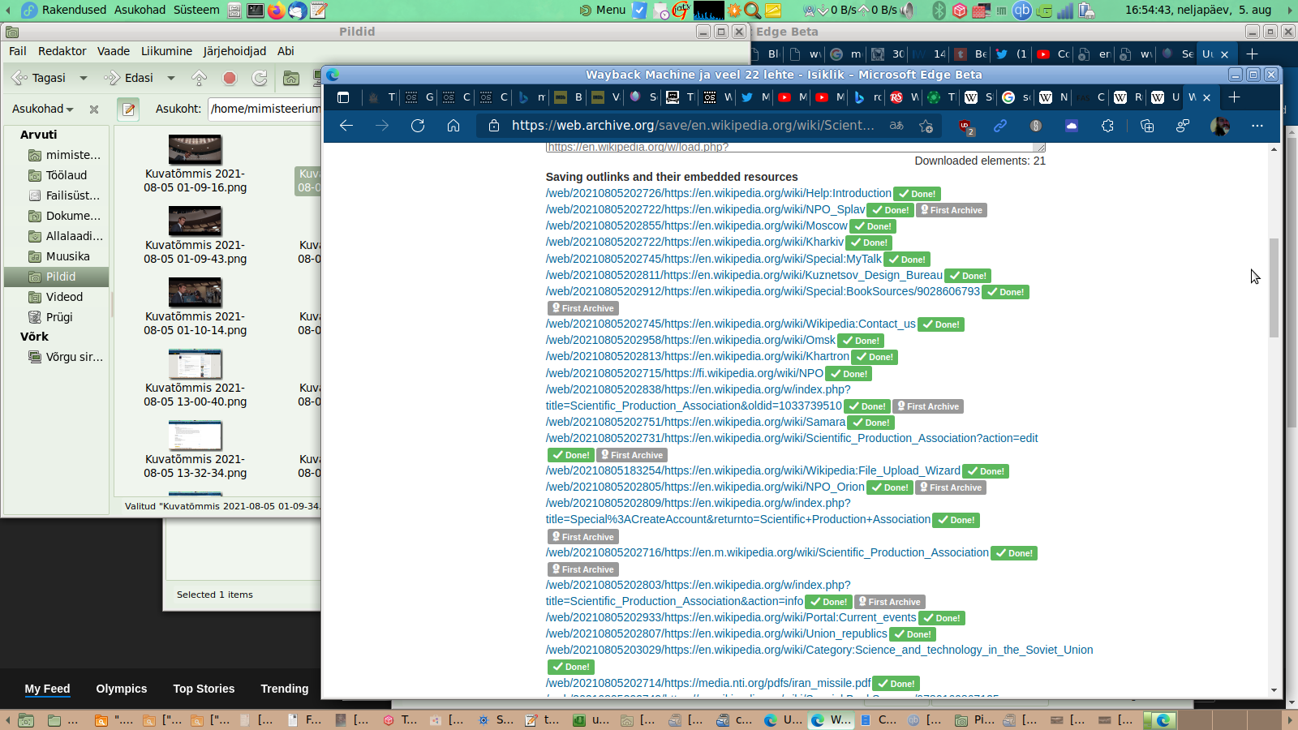
Task: Open the translate icon in Edge address bar
Action: [x=896, y=126]
